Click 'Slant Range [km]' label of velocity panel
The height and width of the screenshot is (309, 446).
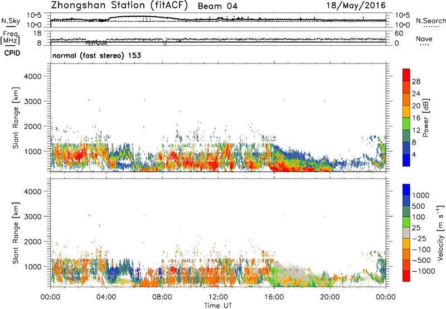point(16,233)
